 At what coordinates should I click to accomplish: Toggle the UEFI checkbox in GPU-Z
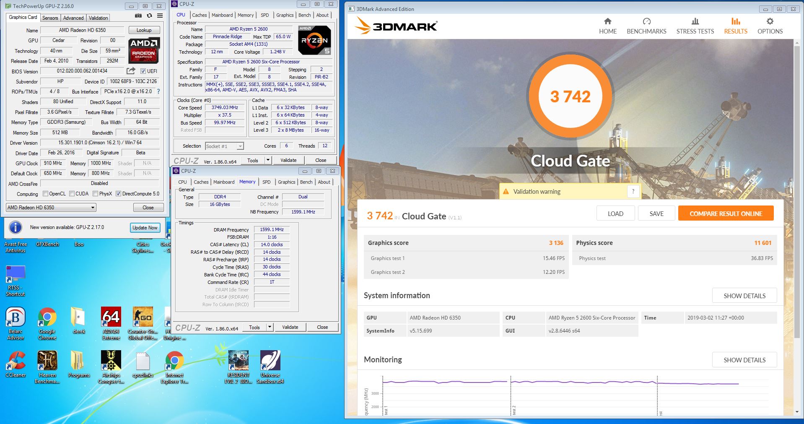(x=143, y=71)
